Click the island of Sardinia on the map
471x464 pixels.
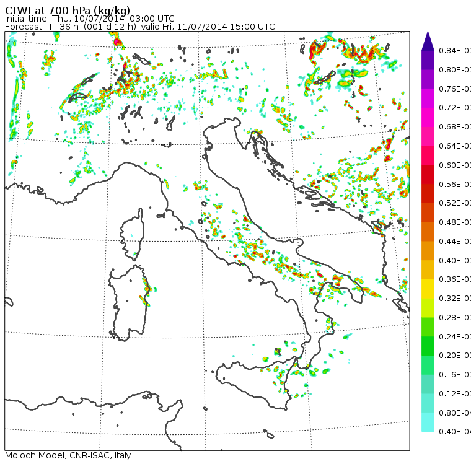pos(129,304)
